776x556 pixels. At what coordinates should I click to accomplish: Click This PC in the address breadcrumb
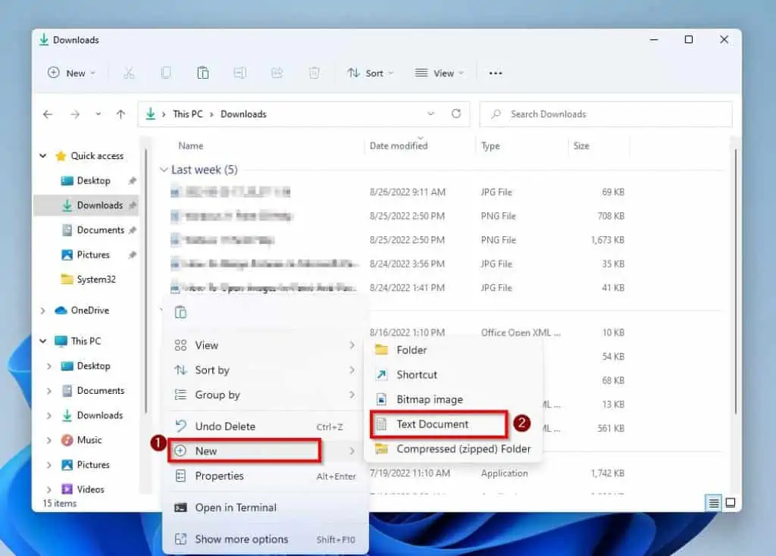[x=188, y=114]
